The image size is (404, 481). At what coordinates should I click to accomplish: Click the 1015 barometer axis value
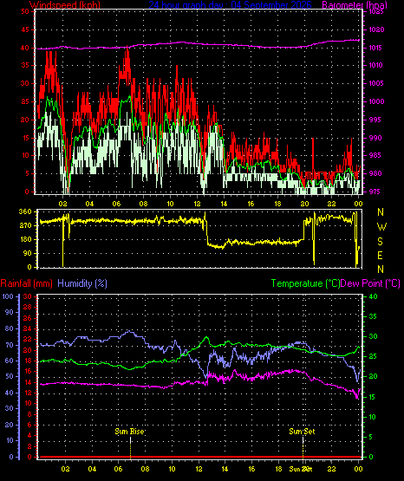click(x=376, y=48)
